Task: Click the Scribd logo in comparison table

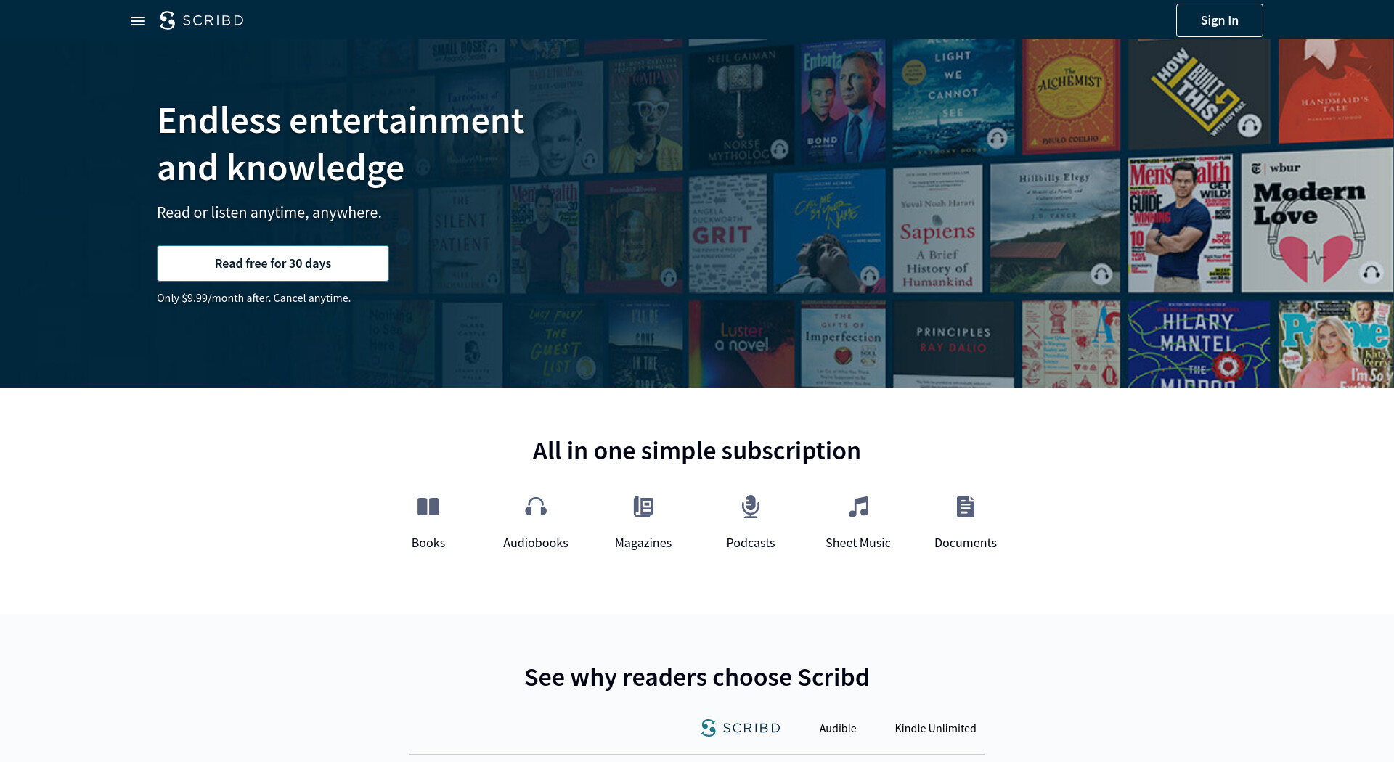Action: click(x=741, y=728)
